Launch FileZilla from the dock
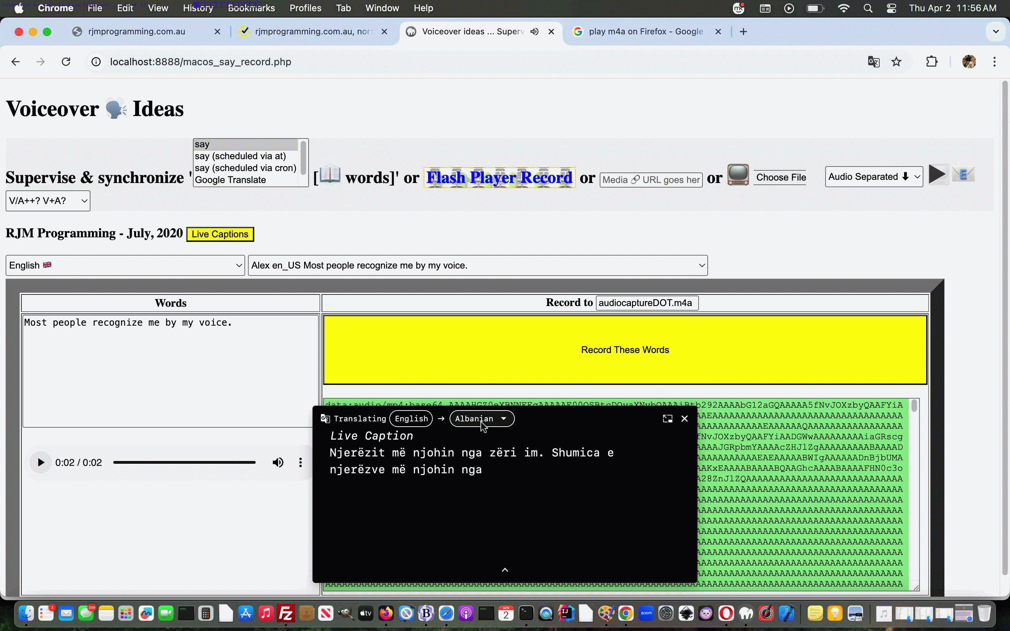This screenshot has height=631, width=1010. pos(286,613)
